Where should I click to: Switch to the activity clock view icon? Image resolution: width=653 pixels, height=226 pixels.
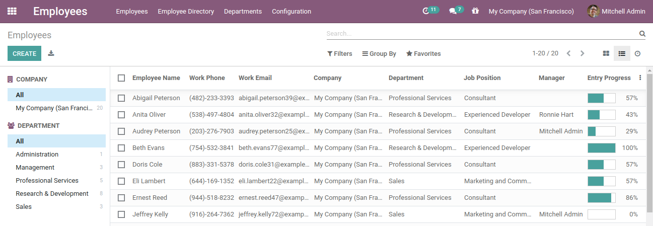(637, 53)
